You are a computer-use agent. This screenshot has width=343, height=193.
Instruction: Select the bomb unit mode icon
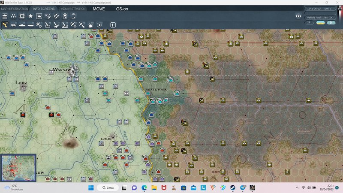pos(48,25)
